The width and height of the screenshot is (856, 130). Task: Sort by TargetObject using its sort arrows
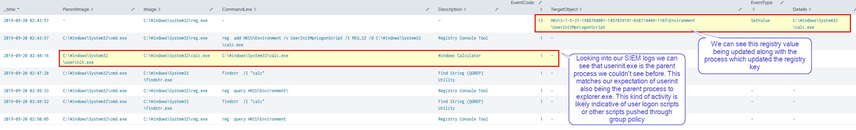581,9
